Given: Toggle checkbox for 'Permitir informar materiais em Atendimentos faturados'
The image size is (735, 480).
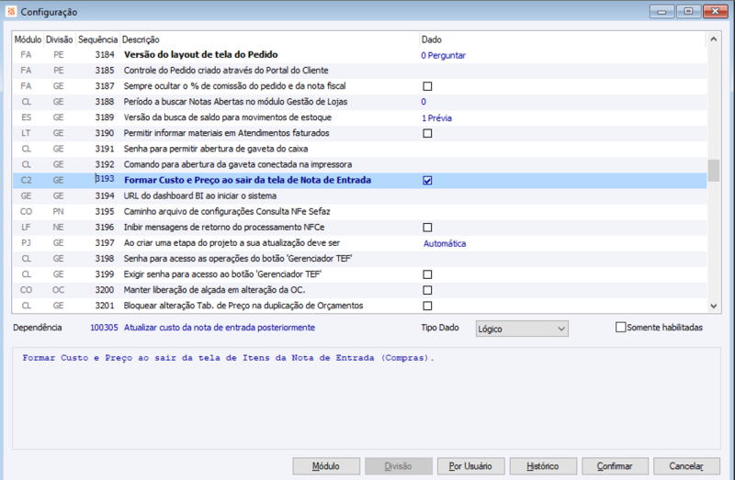Looking at the screenshot, I should (427, 133).
